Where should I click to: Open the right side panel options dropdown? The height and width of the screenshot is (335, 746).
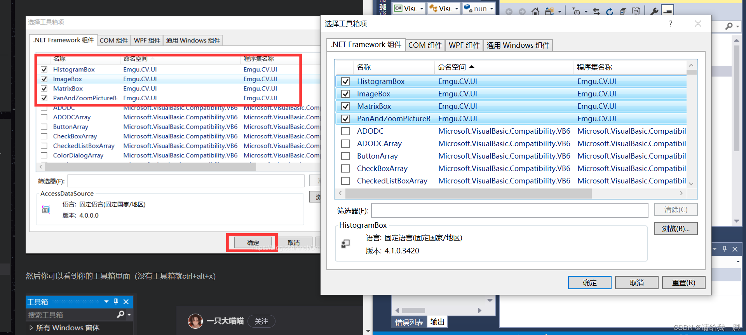click(715, 249)
